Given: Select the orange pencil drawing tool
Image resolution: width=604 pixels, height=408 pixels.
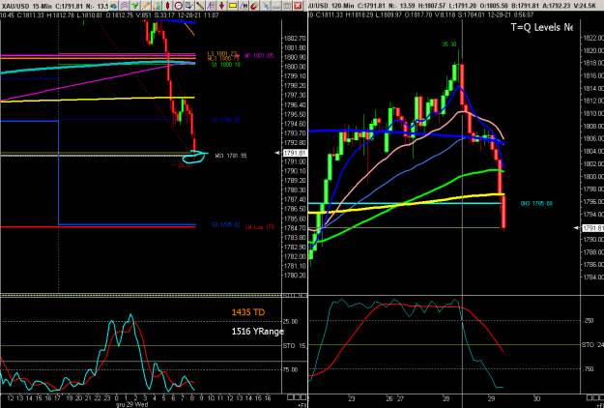Looking at the screenshot, I should (x=146, y=6).
